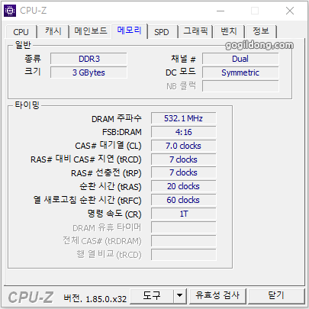Click the 닫기 button

point(276,296)
